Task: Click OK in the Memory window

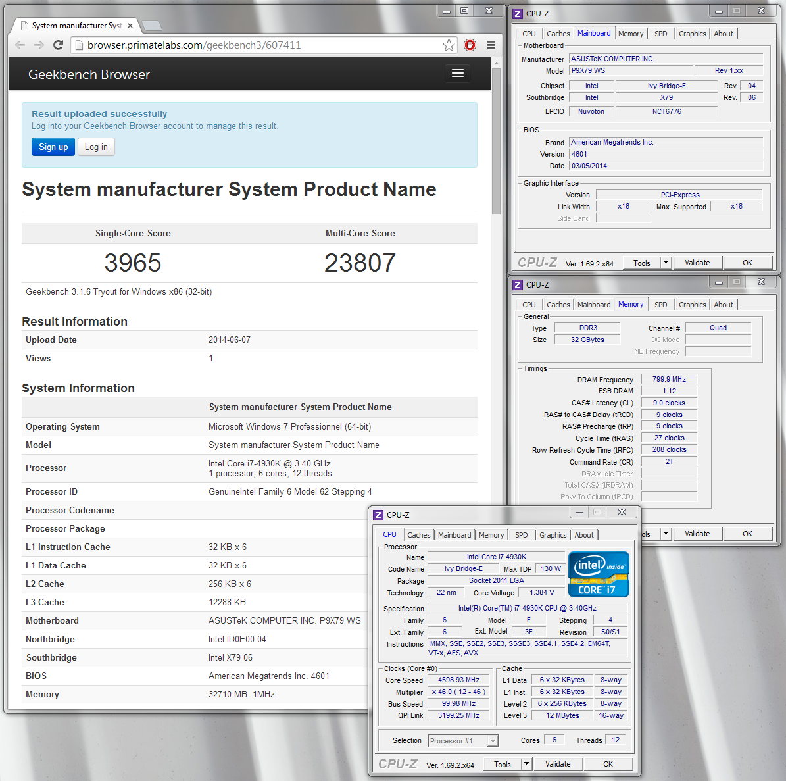Action: tap(747, 534)
